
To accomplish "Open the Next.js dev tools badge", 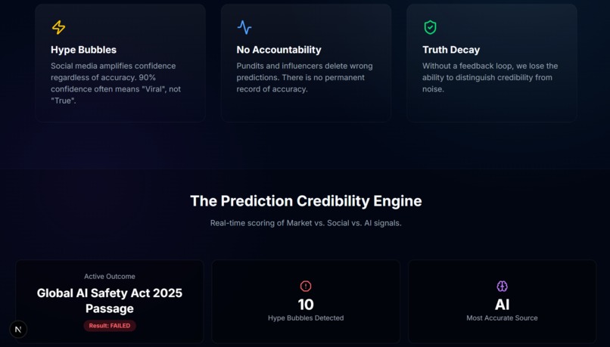I will [18, 330].
